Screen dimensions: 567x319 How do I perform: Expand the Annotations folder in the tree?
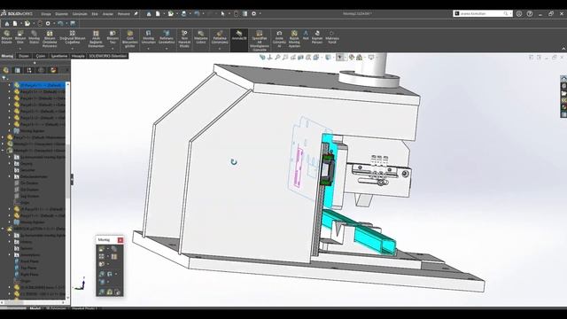coord(10,255)
